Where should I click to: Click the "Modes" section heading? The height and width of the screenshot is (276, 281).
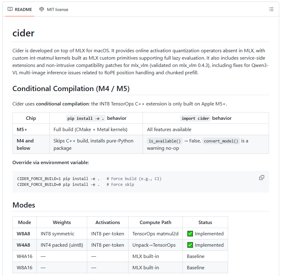(x=24, y=205)
